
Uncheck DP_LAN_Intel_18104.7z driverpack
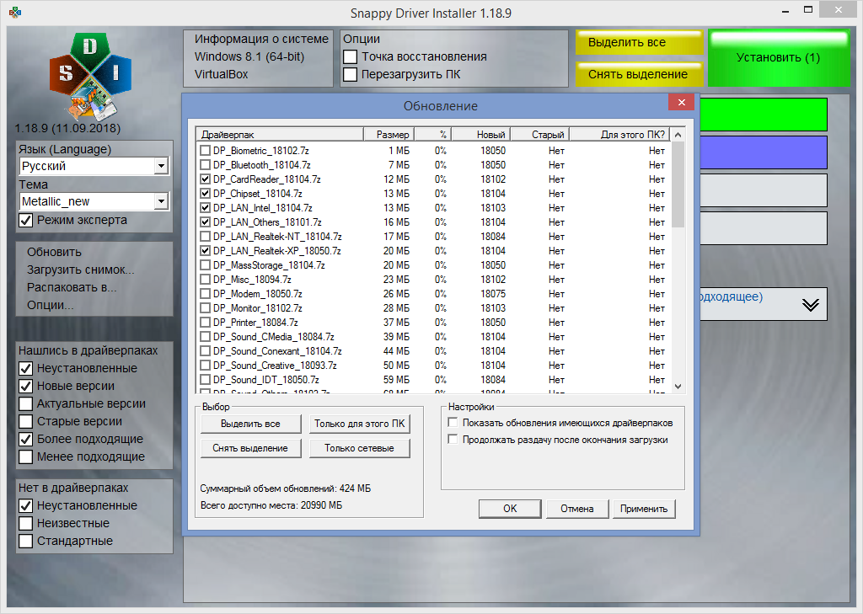[x=206, y=207]
